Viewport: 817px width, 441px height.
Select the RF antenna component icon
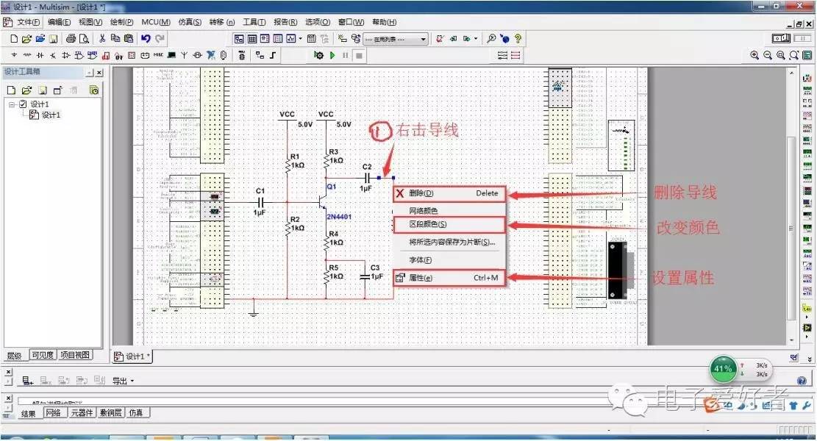[185, 55]
